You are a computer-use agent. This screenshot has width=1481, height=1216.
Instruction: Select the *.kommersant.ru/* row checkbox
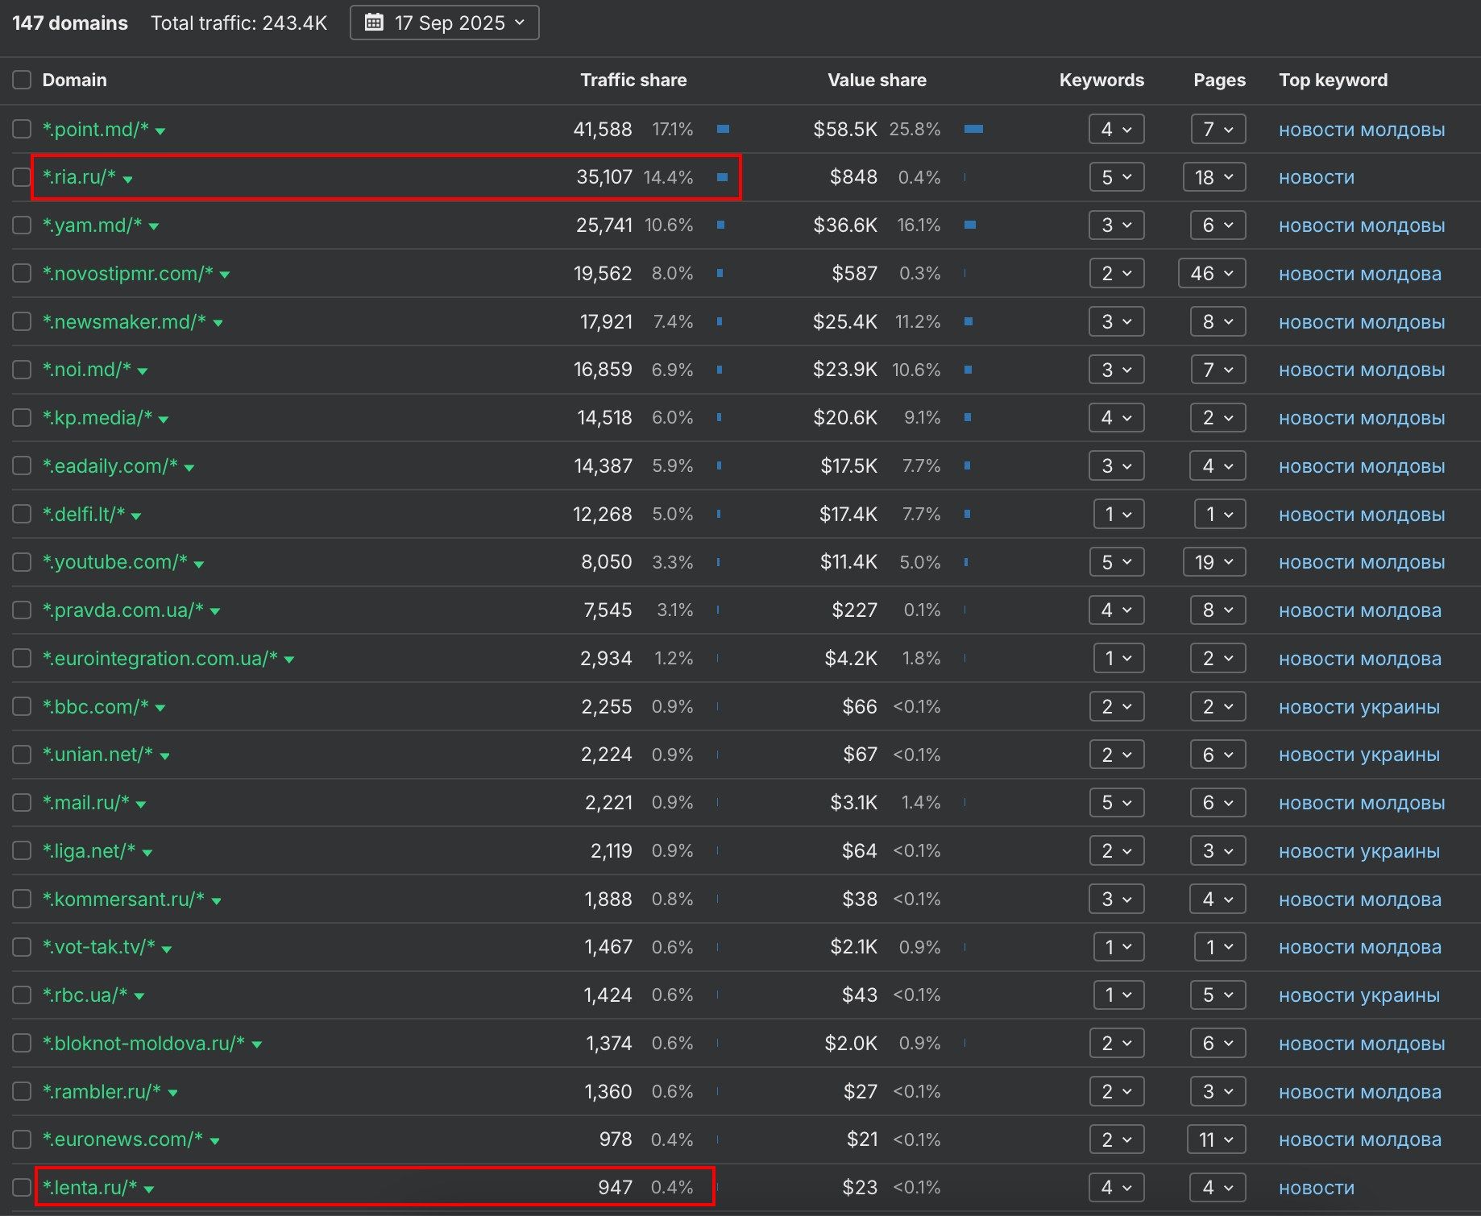tap(22, 899)
